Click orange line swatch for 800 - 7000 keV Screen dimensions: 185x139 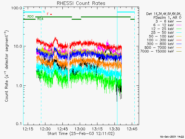179,47
